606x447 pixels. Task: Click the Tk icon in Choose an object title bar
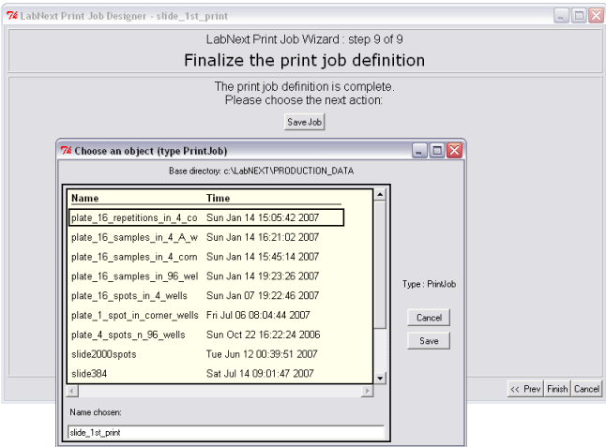[66, 151]
